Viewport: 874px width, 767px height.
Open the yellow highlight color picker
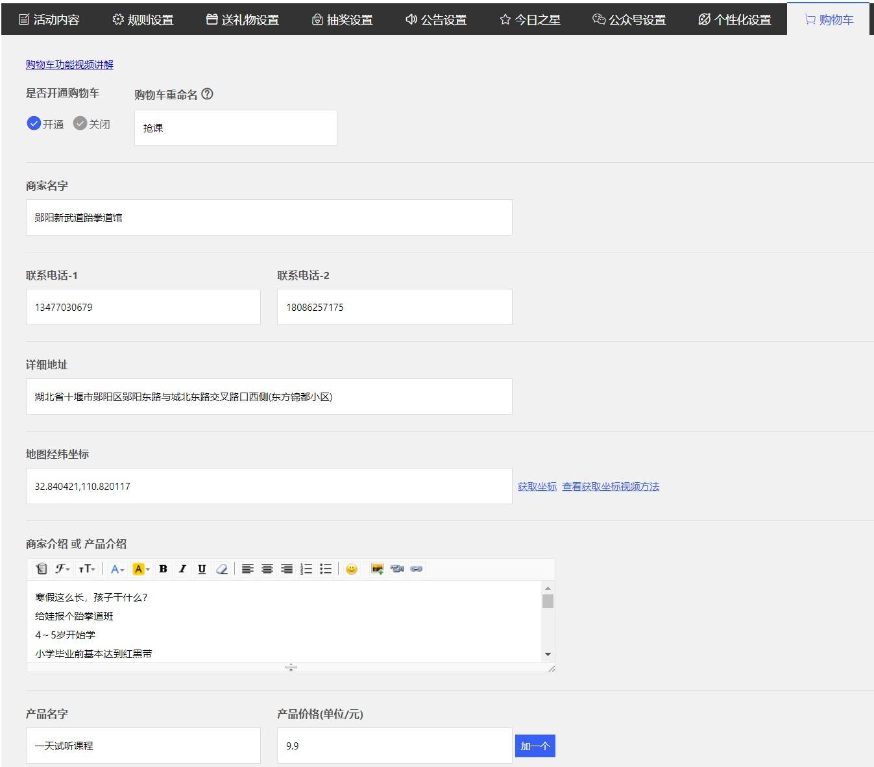click(141, 569)
